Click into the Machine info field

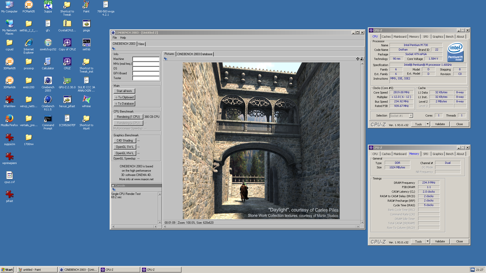tap(146, 59)
